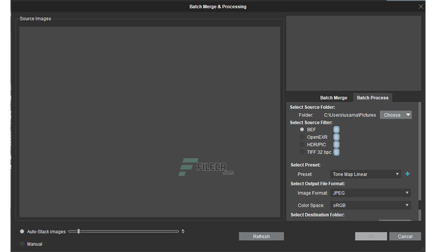The height and width of the screenshot is (252, 435).
Task: Click the Auto-Stack images slider handle
Action: tap(79, 231)
